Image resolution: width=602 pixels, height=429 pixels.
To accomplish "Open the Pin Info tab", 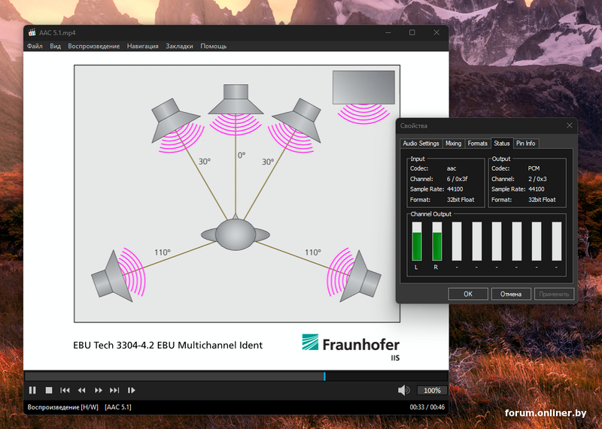I will 525,143.
